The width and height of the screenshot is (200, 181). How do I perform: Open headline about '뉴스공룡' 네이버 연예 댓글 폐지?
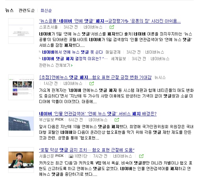click(x=110, y=21)
